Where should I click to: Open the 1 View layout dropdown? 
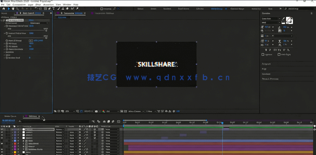click(x=150, y=111)
